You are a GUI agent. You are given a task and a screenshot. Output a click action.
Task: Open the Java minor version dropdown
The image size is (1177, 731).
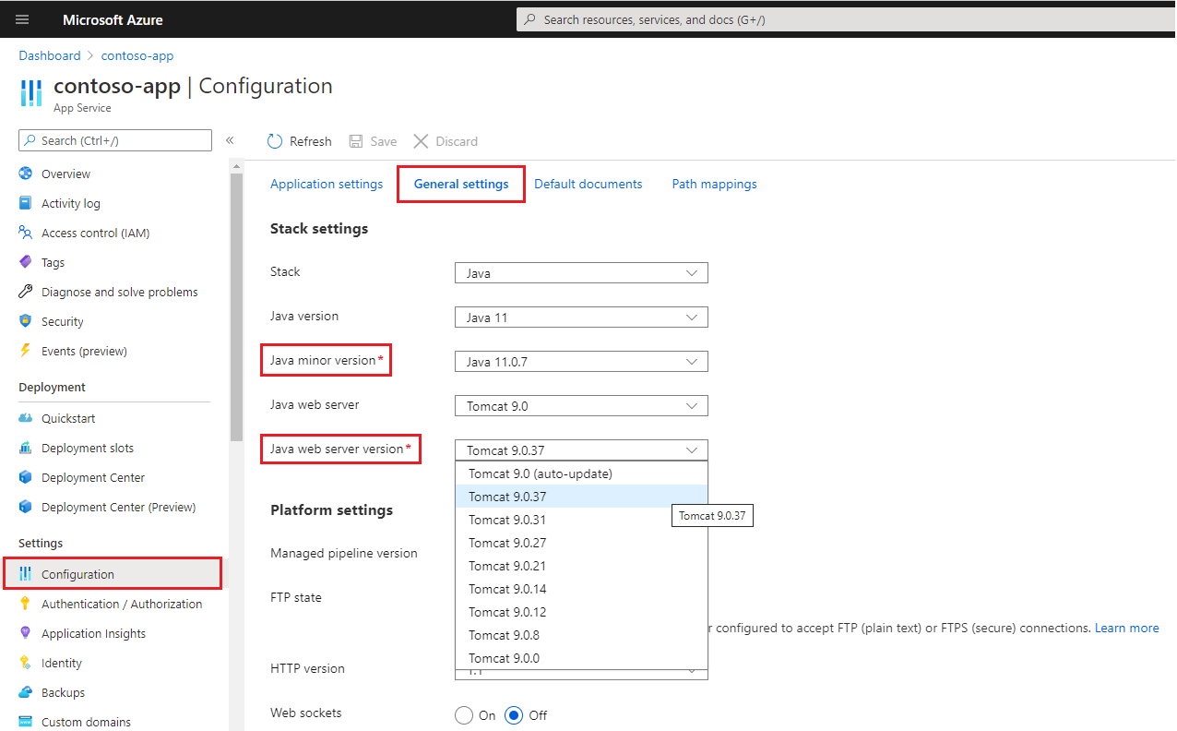coord(580,361)
